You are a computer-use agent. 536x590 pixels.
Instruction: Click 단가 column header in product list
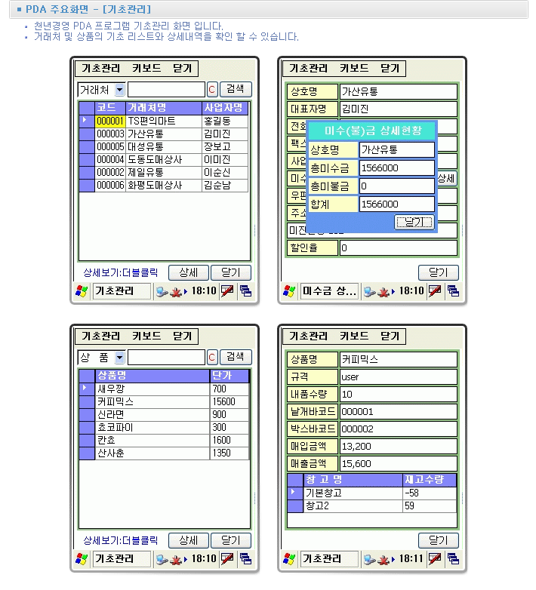click(229, 376)
